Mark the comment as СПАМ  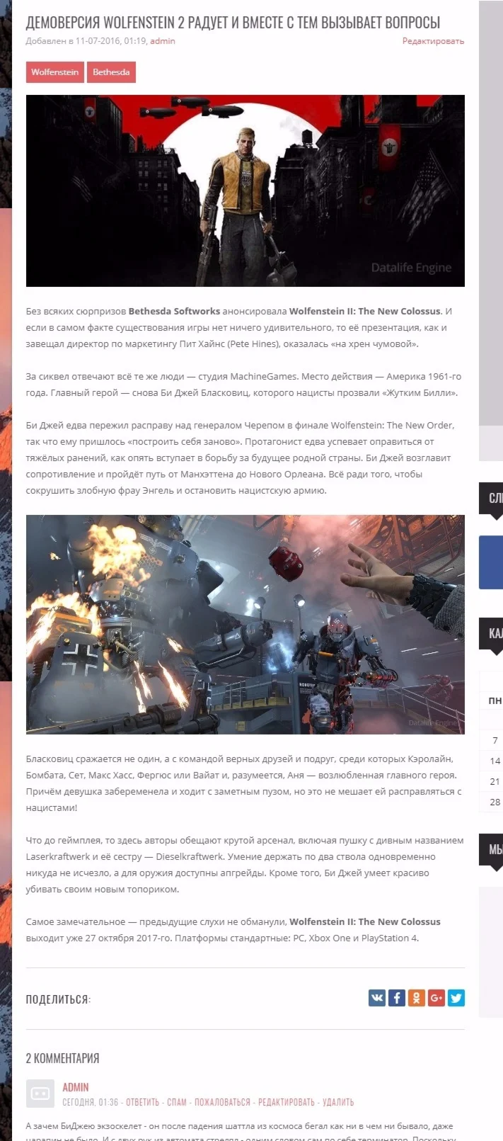click(x=177, y=1102)
